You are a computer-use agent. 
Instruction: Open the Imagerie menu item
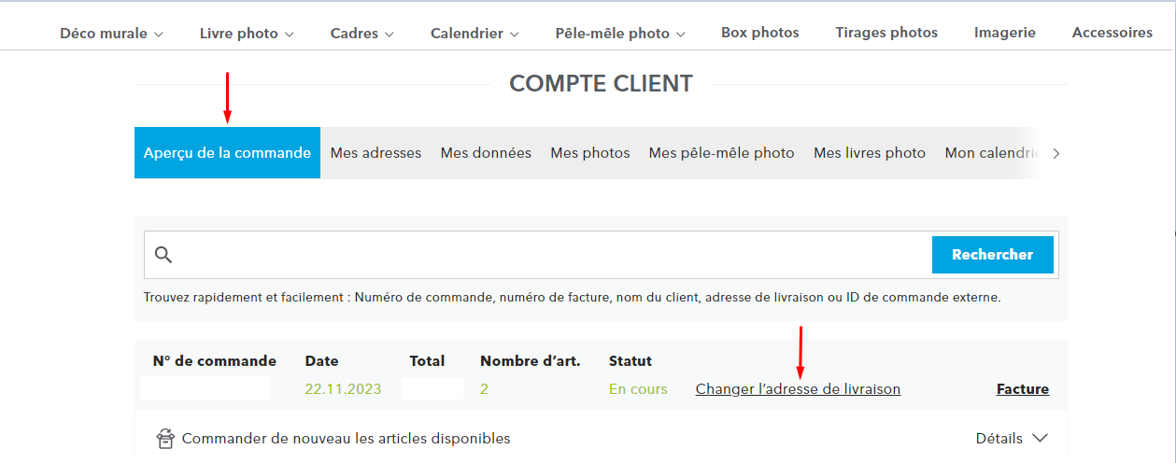(x=1005, y=33)
